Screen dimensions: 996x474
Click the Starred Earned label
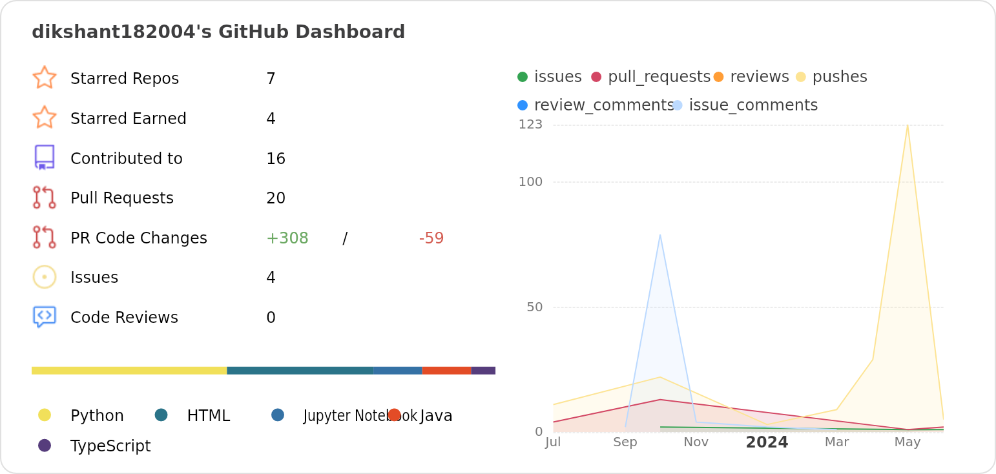pos(129,119)
